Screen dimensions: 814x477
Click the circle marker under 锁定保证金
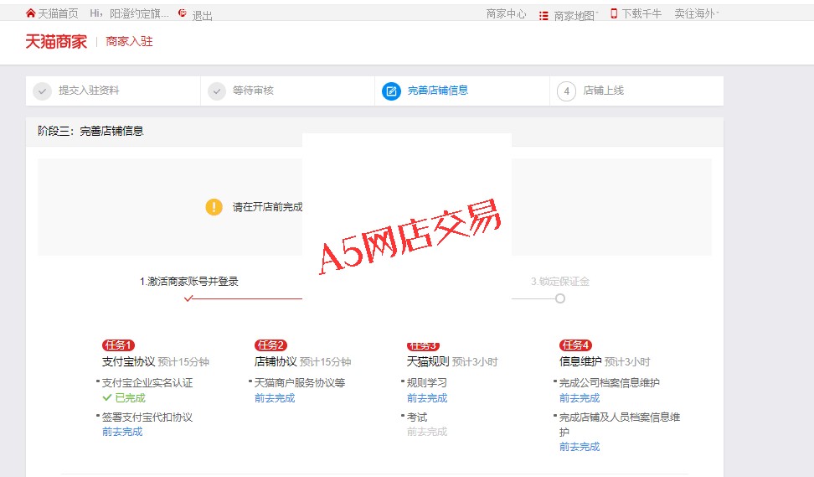[559, 298]
